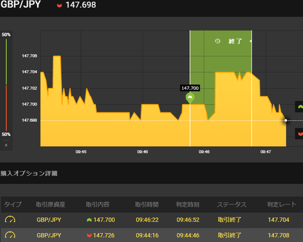Click the 取引内容 column header
Image resolution: width=303 pixels, height=242 pixels.
pyautogui.click(x=98, y=204)
